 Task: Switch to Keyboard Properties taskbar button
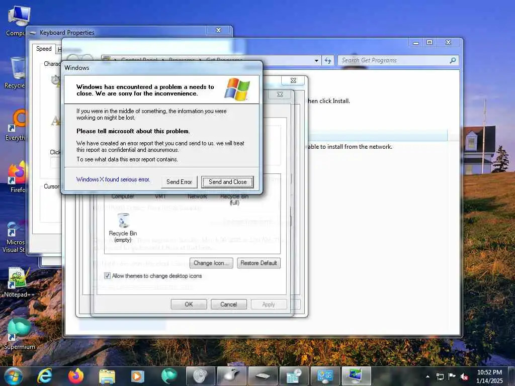point(263,376)
